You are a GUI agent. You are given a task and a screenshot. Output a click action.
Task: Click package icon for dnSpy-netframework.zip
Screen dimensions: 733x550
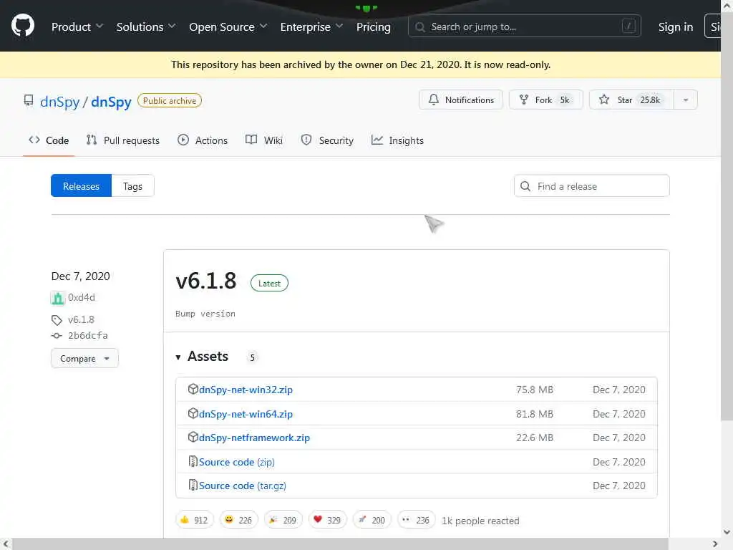[193, 438]
